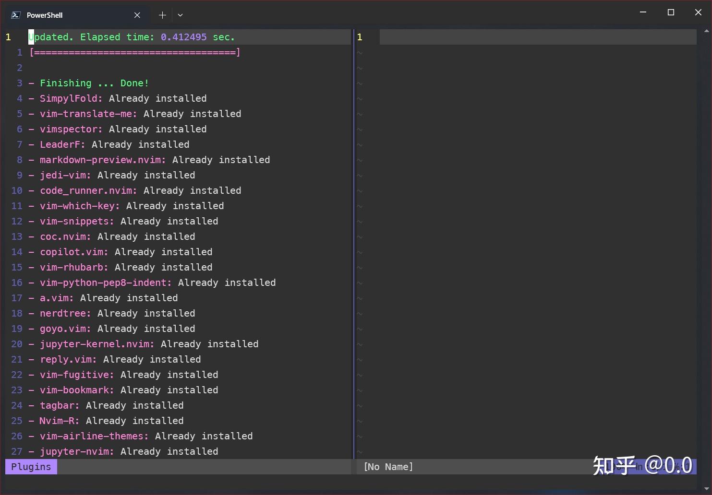Screen dimensions: 712x495
Task: Click the PowerShell icon on the tab
Action: click(x=15, y=15)
